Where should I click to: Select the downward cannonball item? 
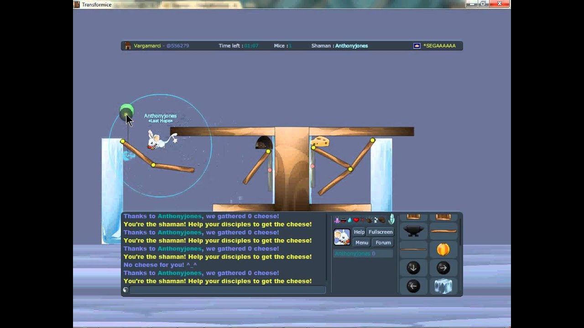413,268
